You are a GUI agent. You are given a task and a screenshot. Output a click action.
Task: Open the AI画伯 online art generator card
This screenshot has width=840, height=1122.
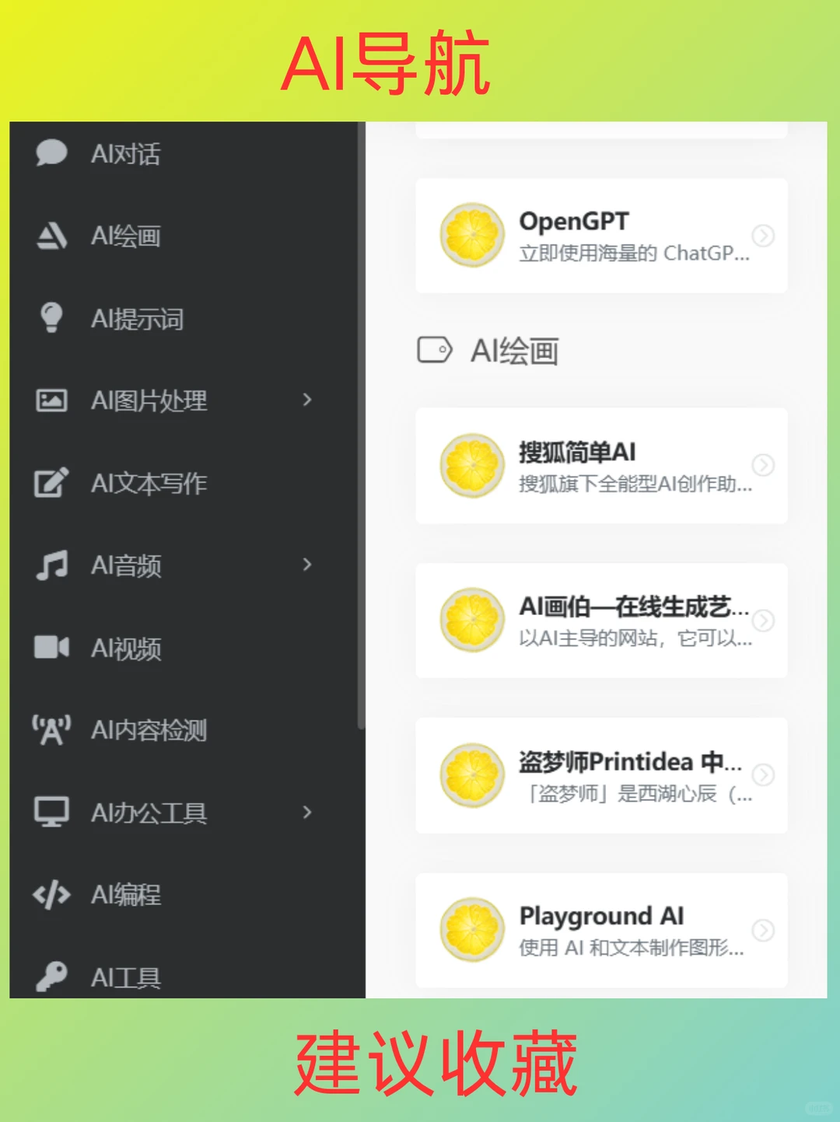tap(602, 621)
